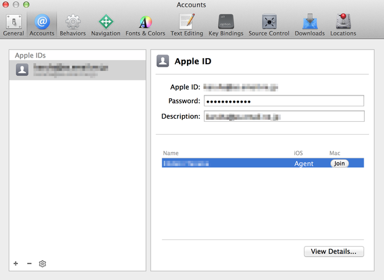Image resolution: width=384 pixels, height=280 pixels.
Task: Click the Mac column header
Action: click(x=335, y=153)
